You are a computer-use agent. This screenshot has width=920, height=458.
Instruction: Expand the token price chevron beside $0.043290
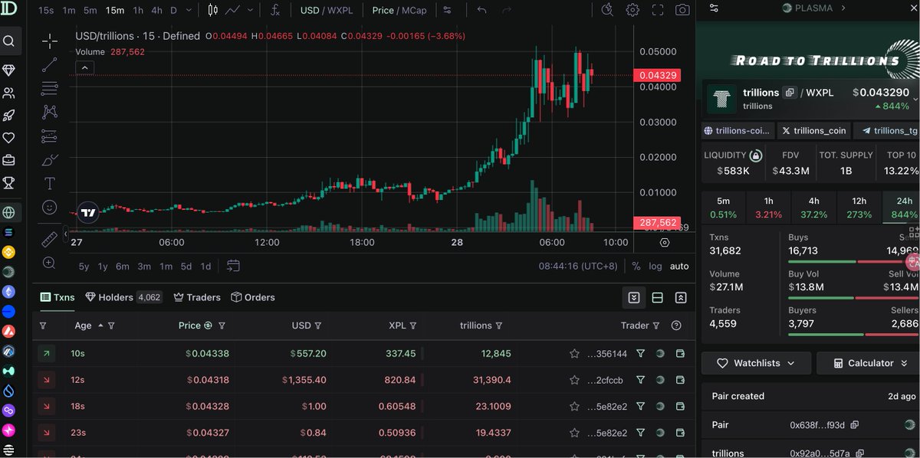[x=915, y=100]
